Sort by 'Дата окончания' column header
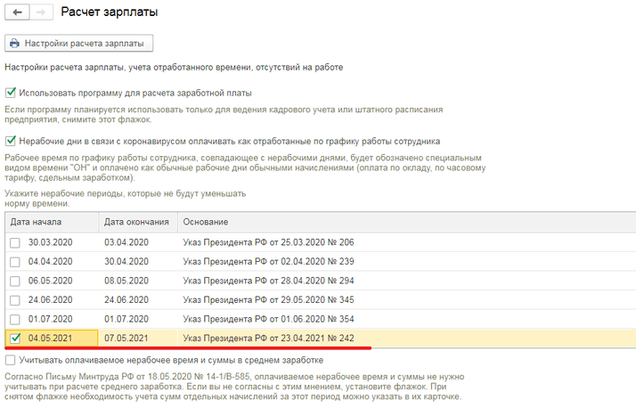The width and height of the screenshot is (636, 408). (x=135, y=222)
